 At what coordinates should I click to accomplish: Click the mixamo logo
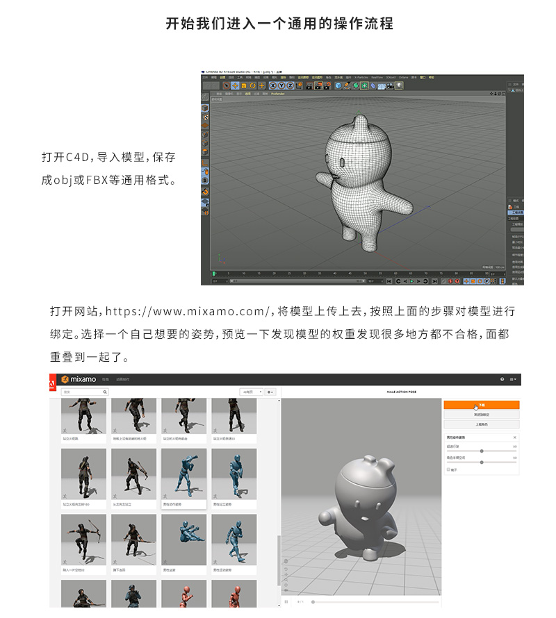[x=79, y=379]
